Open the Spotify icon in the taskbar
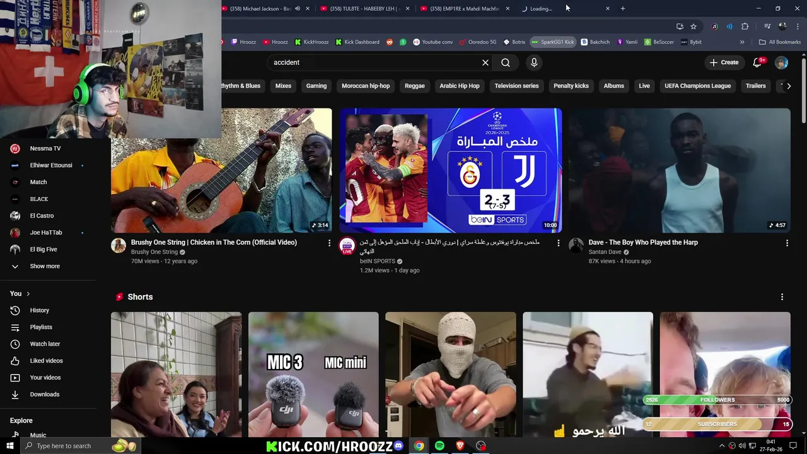 [x=439, y=446]
